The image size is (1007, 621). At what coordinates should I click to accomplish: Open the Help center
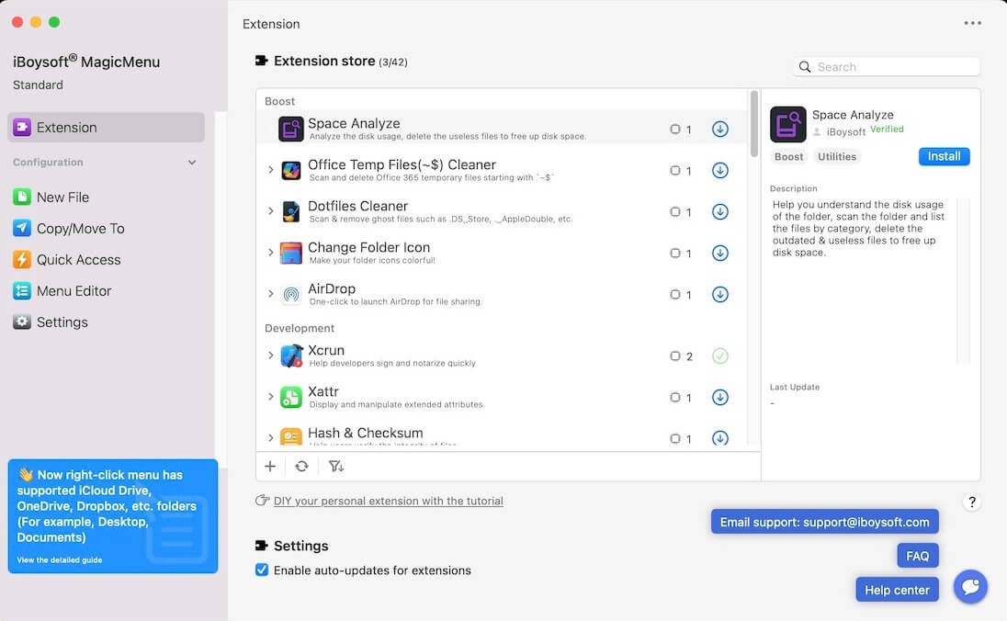pos(897,590)
